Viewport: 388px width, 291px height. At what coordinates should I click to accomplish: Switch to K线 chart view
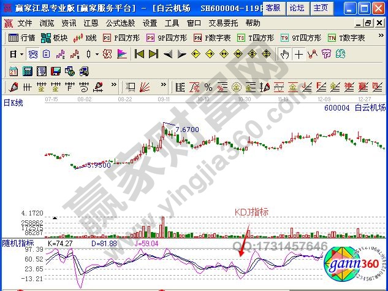[85, 37]
